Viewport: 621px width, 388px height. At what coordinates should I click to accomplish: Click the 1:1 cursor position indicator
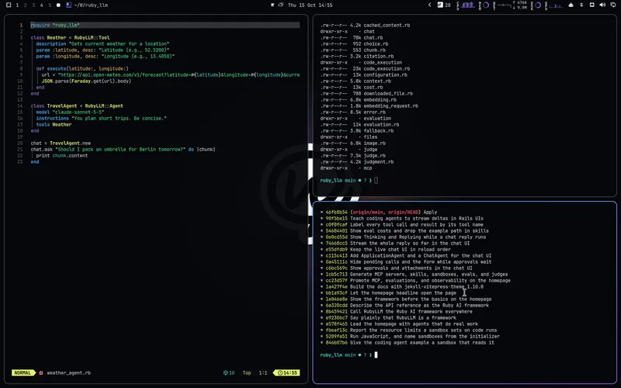263,373
